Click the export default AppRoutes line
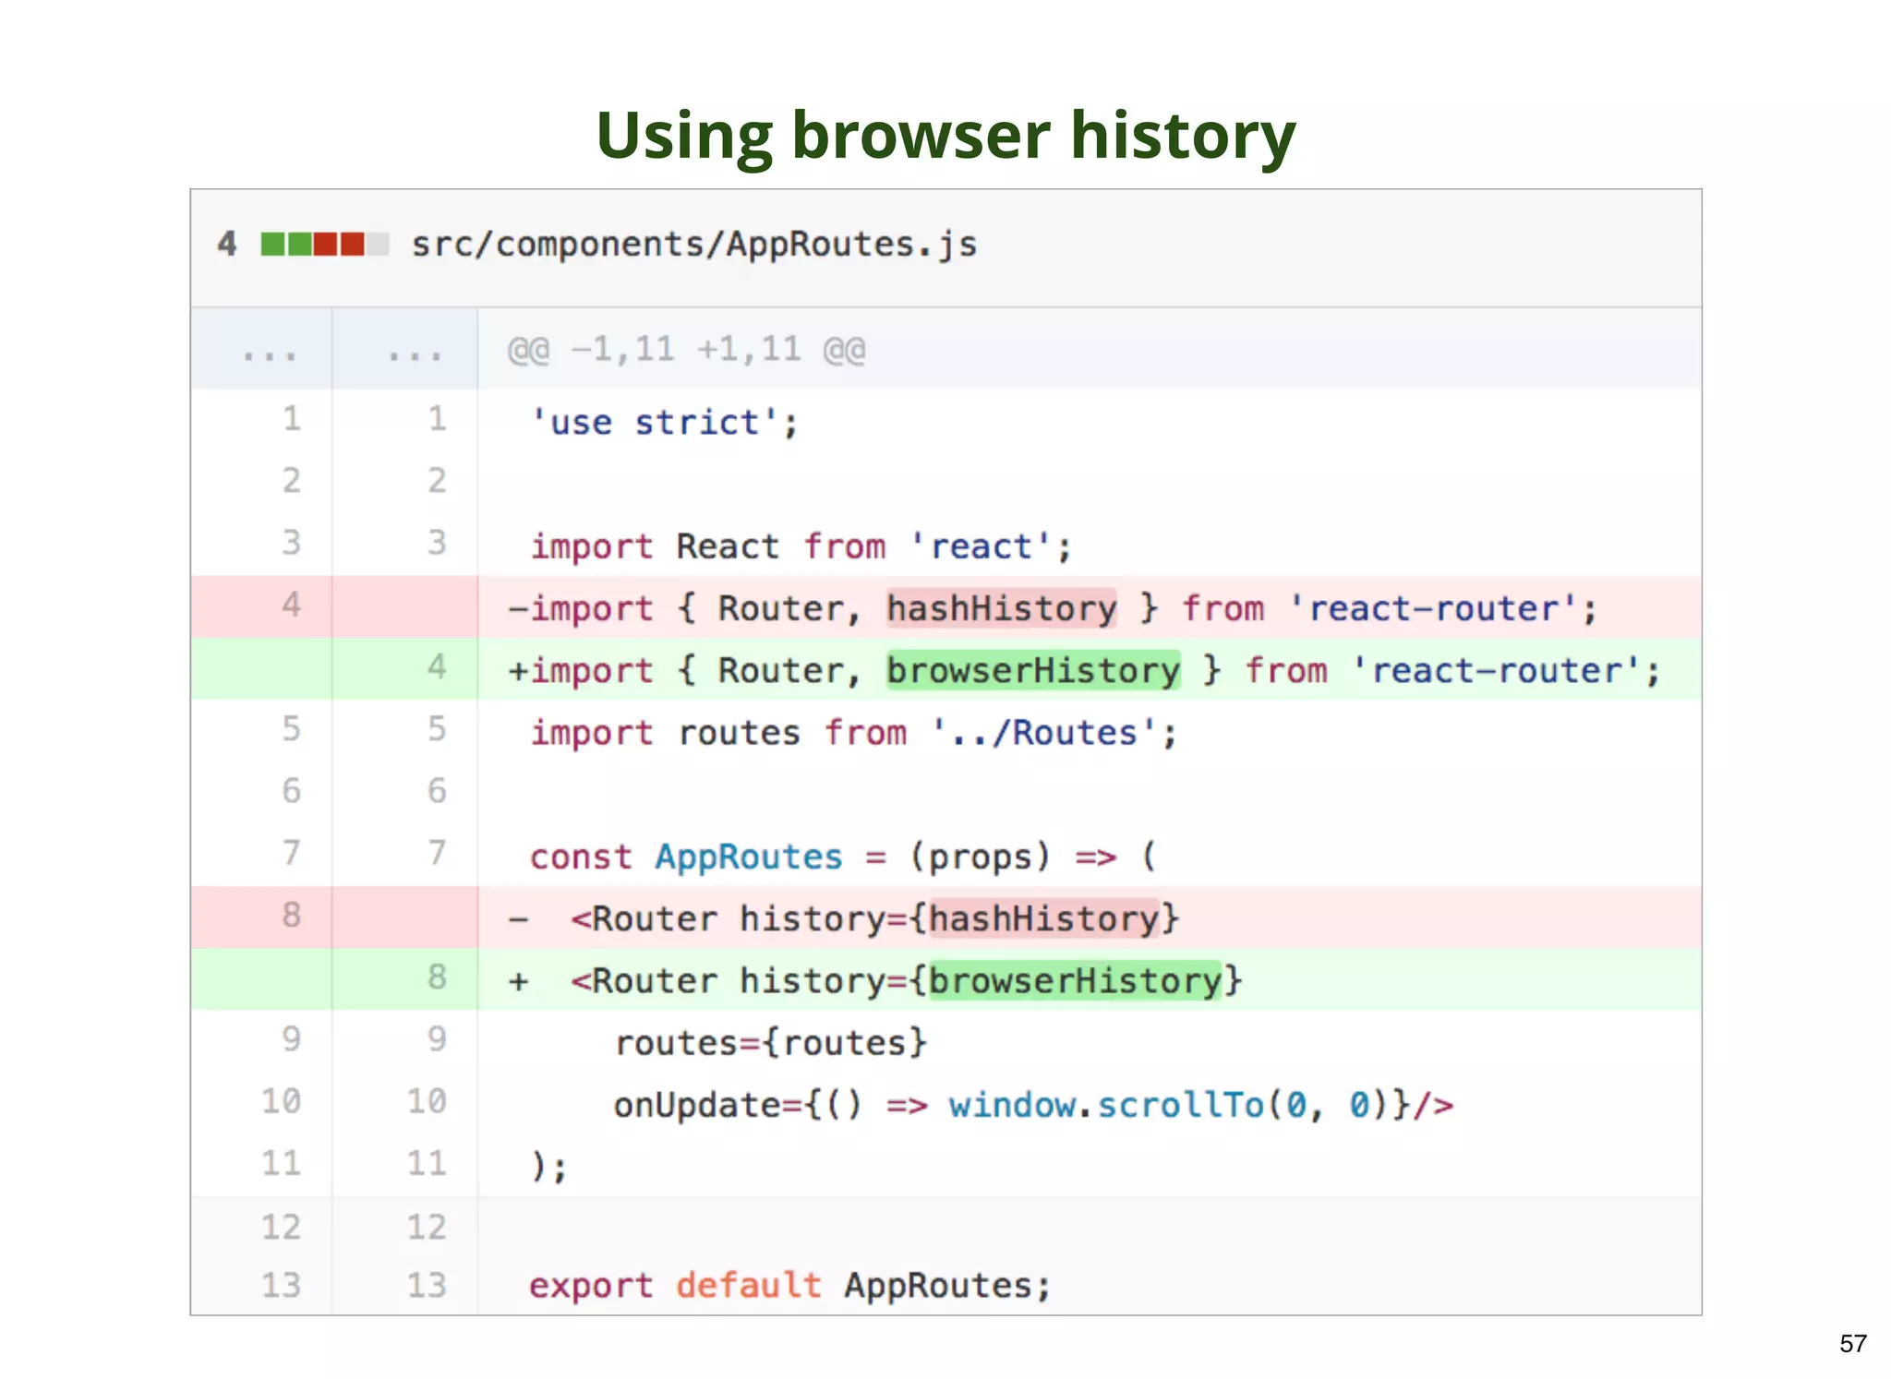The width and height of the screenshot is (1891, 1379). click(789, 1285)
